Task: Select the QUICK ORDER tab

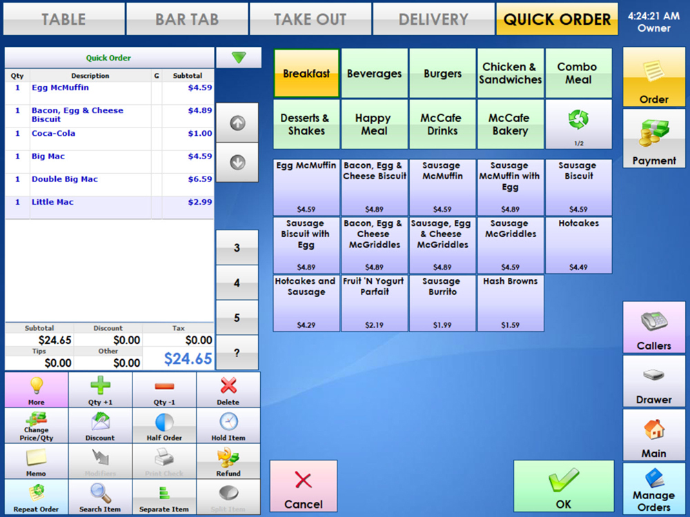Action: [x=557, y=19]
